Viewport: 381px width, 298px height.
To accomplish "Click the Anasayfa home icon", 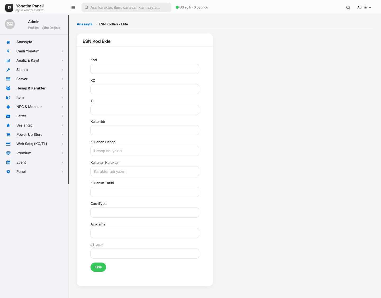I will [x=8, y=42].
